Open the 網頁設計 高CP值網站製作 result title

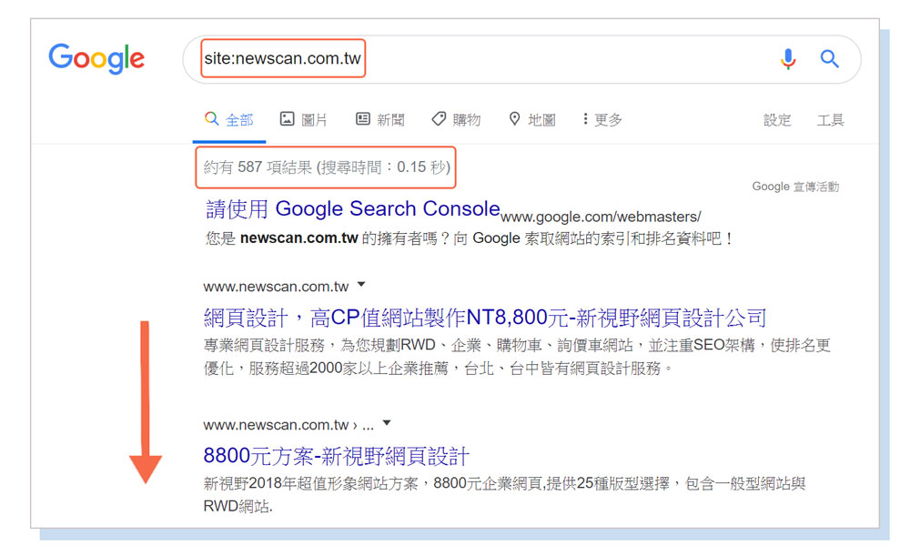484,318
